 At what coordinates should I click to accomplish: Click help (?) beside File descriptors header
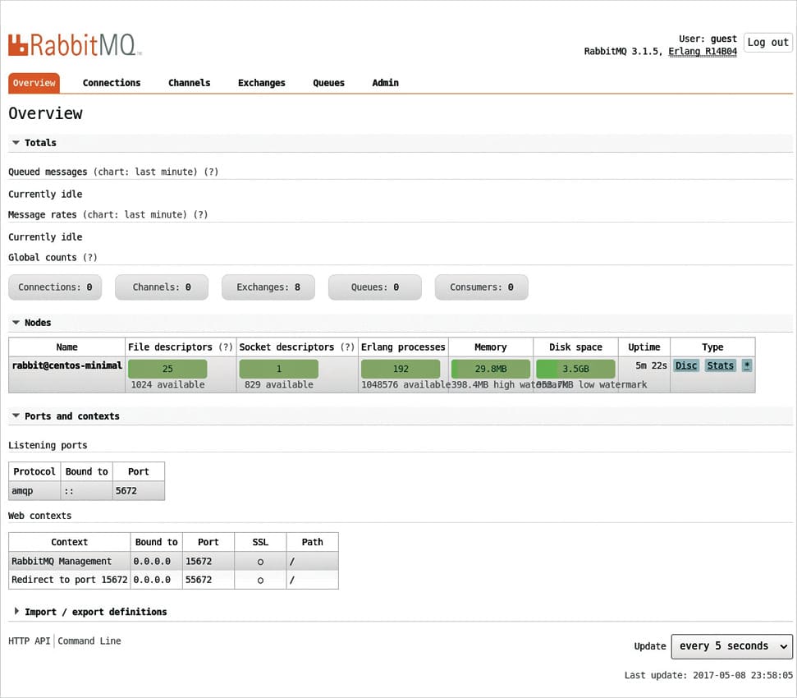pos(225,347)
